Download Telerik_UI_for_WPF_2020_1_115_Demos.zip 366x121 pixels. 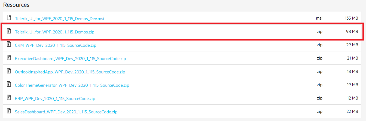click(54, 32)
